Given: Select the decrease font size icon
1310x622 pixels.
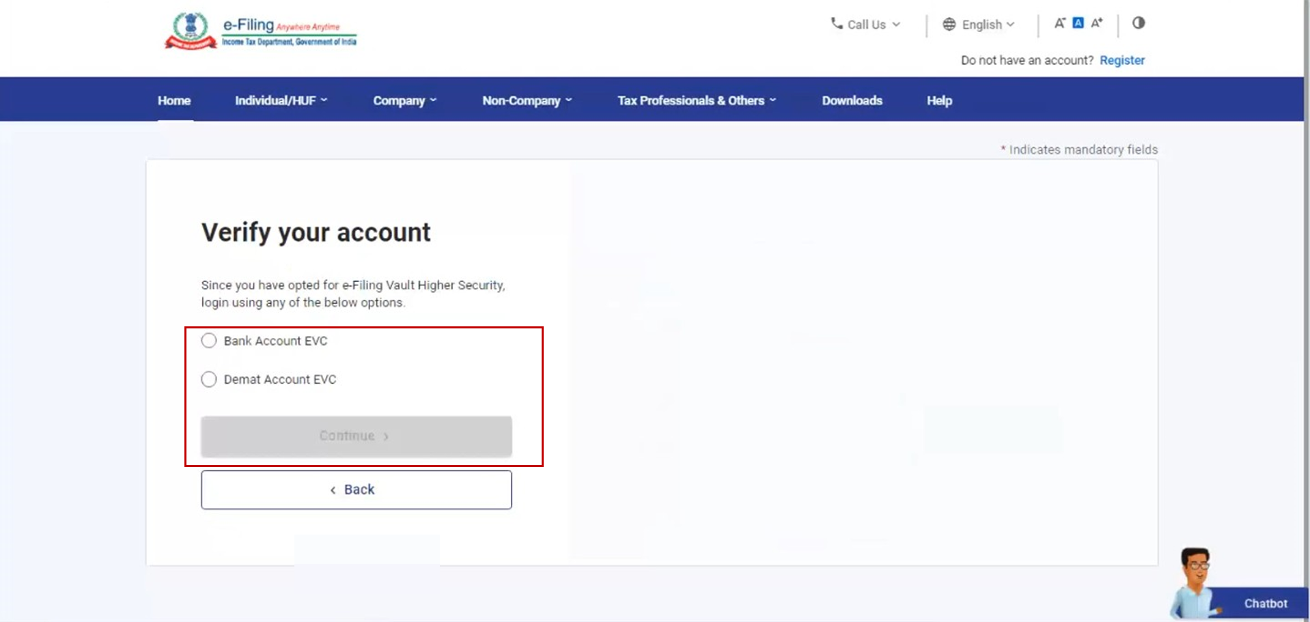Looking at the screenshot, I should 1059,23.
